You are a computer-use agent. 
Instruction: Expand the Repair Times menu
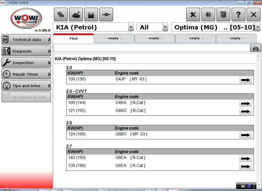tap(26, 74)
